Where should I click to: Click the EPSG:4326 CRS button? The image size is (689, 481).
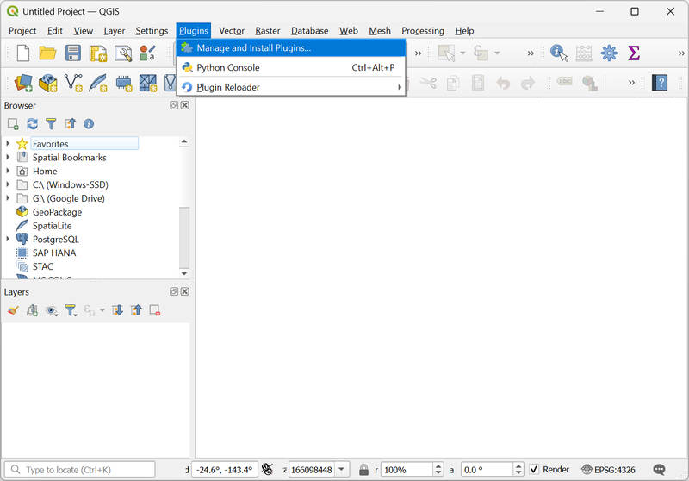608,470
